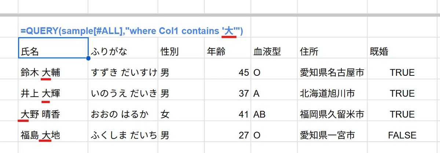Select the blood type cell showing AB
Image resolution: width=440 pixels, height=153 pixels.
tap(274, 114)
